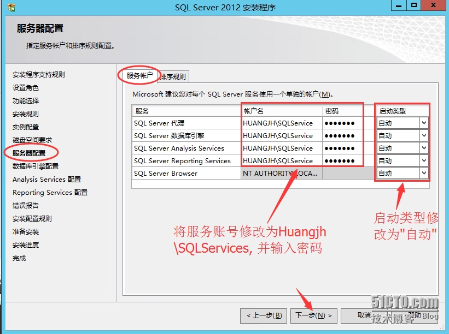Click account name for SQL Server Reporting Services
Image resolution: width=449 pixels, height=334 pixels.
coord(282,161)
